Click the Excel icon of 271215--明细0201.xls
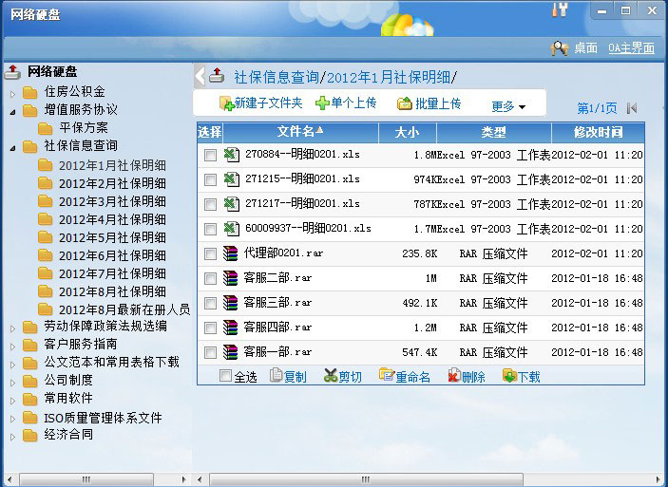The width and height of the screenshot is (668, 487). (231, 179)
